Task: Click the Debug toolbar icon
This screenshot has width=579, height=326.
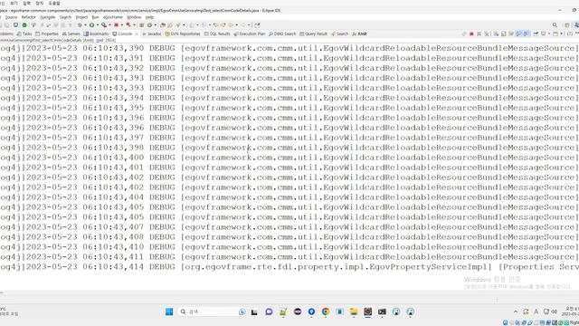Action: pyautogui.click(x=80, y=25)
